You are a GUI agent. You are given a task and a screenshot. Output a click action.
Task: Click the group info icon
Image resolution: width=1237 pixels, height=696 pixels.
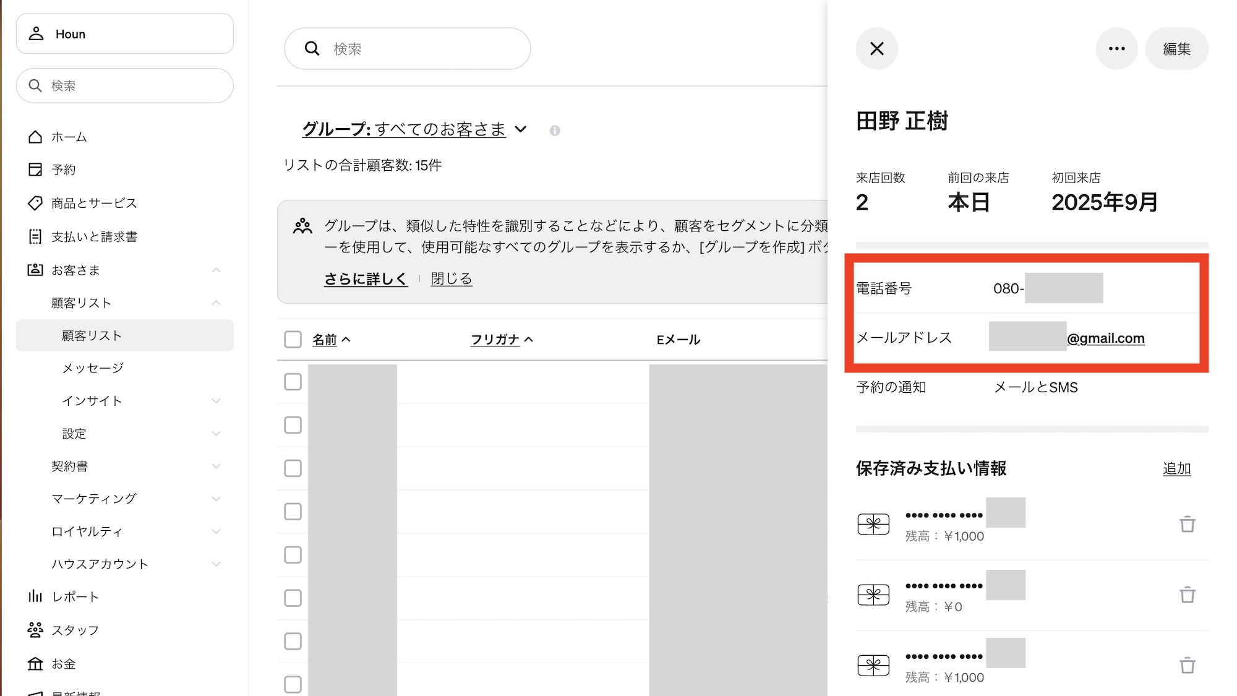tap(555, 131)
